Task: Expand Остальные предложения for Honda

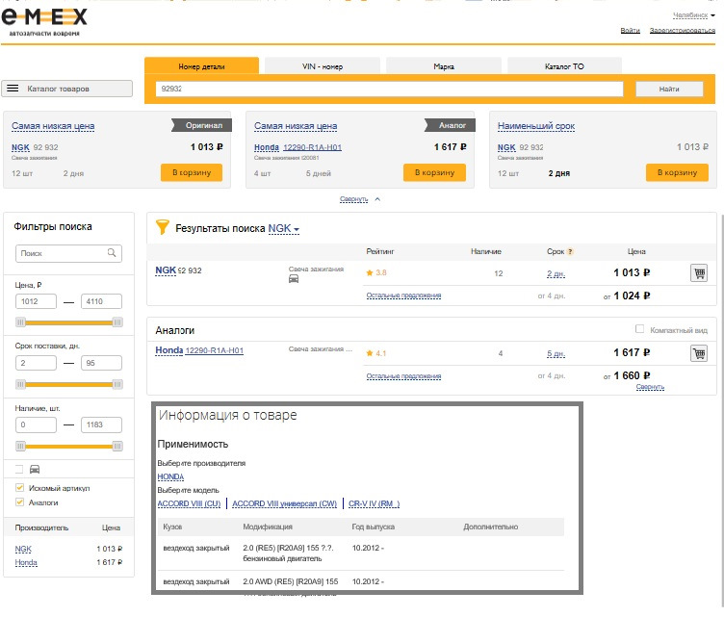Action: pos(403,376)
